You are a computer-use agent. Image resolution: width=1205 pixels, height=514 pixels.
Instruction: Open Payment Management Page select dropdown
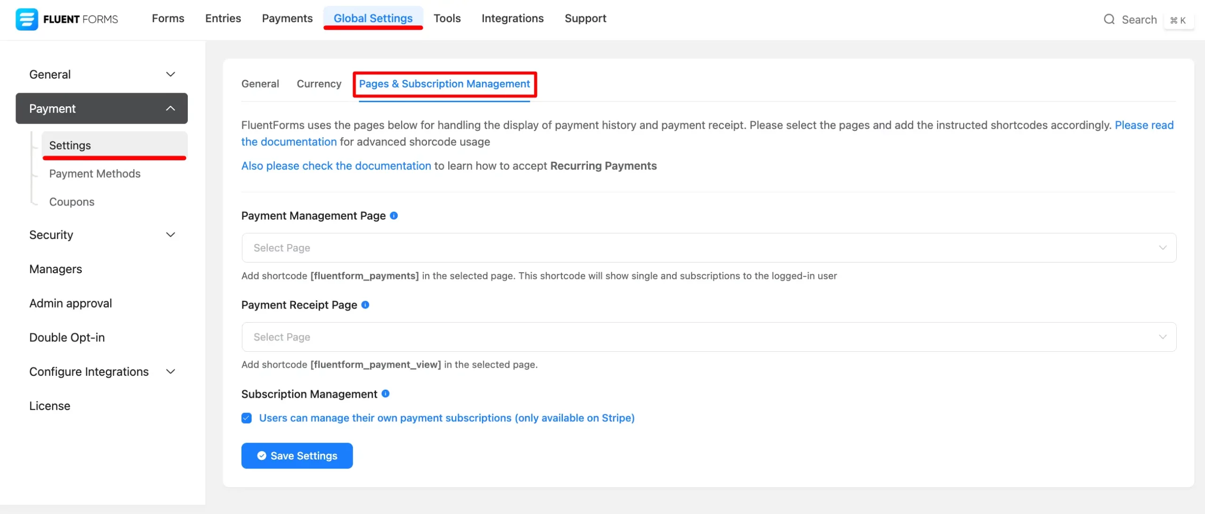708,248
